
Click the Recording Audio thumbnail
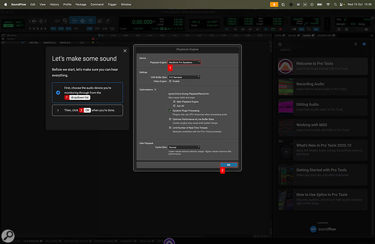286,87
